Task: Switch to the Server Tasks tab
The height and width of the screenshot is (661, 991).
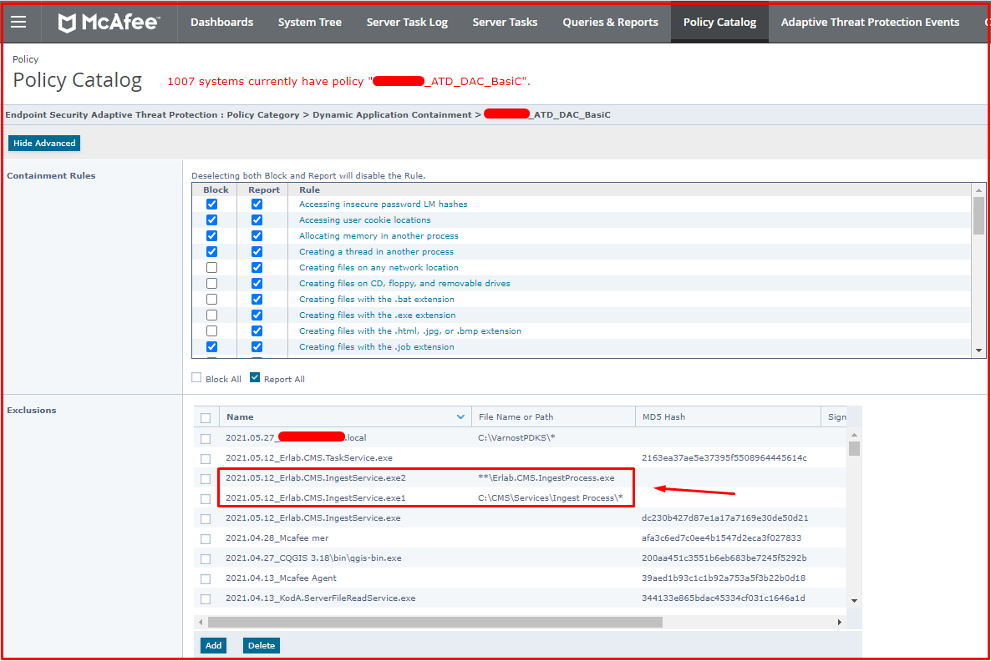Action: 505,22
